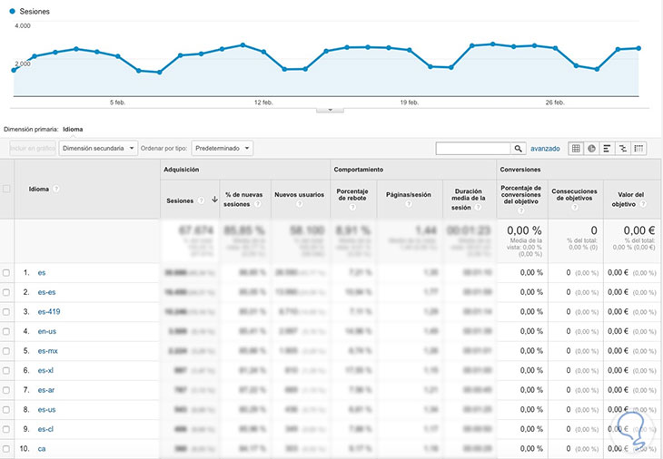Open the help icon next to Idioma
This screenshot has height=459, width=663.
point(55,189)
